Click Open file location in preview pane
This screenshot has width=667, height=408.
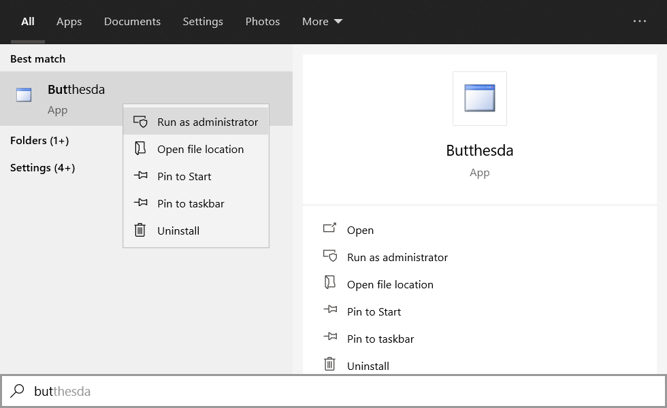(390, 284)
